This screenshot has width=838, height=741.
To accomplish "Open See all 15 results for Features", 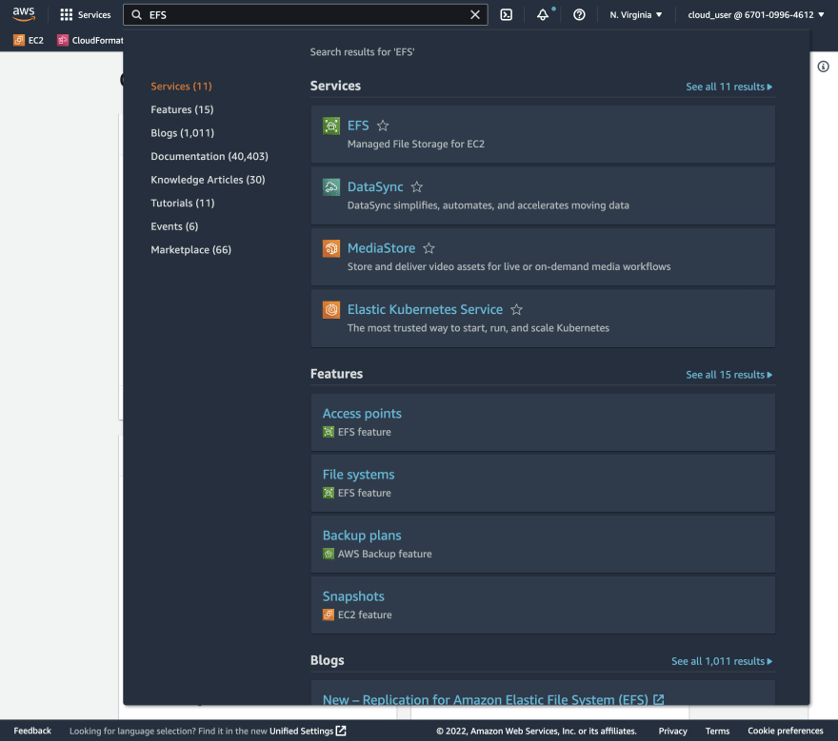I will coord(729,375).
